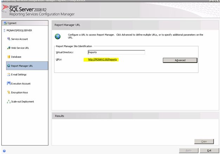Click the Report Manager Site Identification label
This screenshot has width=220, height=154.
click(74, 46)
